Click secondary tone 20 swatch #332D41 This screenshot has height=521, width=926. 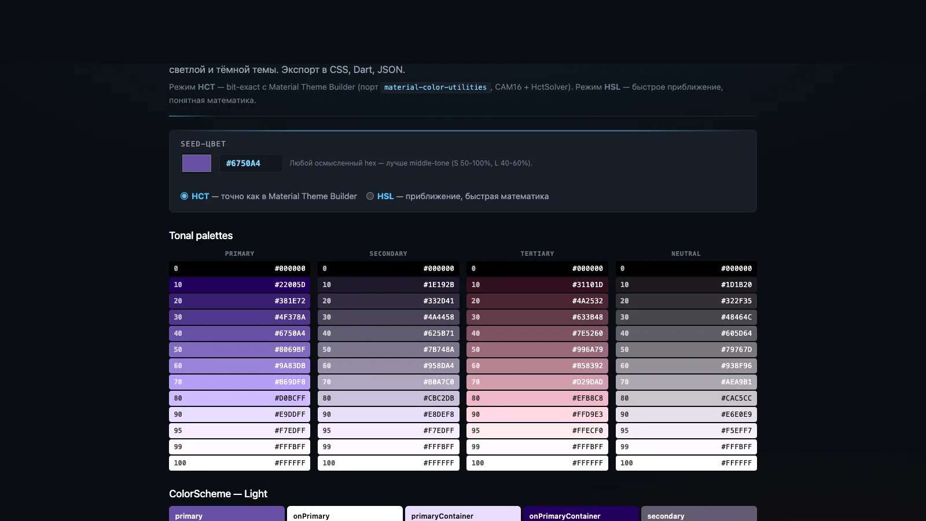click(x=388, y=301)
